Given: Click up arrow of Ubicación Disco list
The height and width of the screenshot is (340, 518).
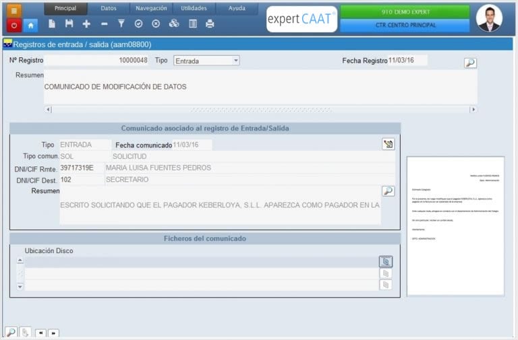Looking at the screenshot, I should click(x=20, y=261).
